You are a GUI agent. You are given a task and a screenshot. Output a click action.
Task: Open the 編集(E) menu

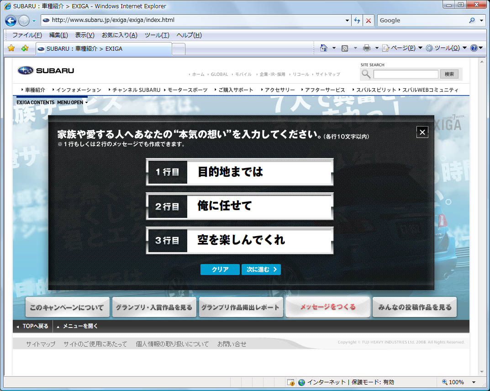click(58, 35)
